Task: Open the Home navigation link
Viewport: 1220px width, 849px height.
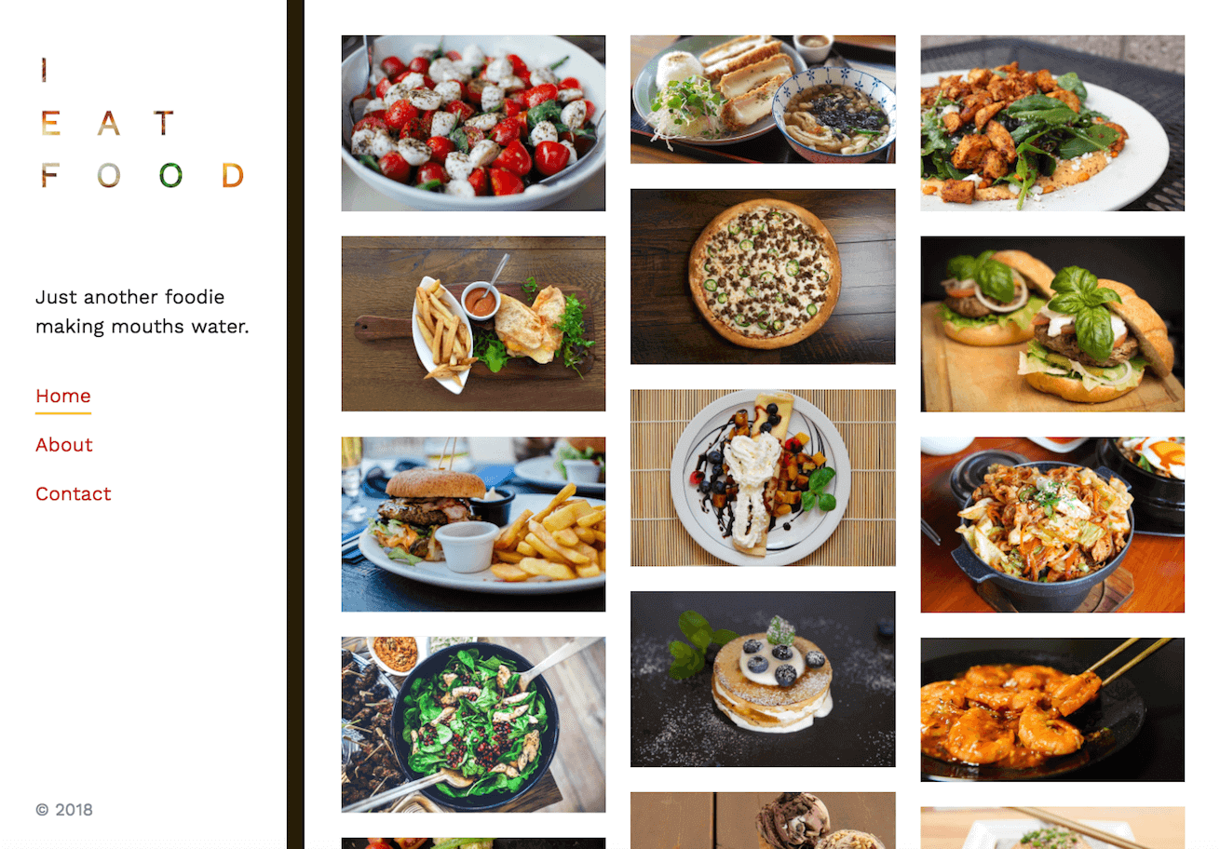Action: tap(63, 397)
